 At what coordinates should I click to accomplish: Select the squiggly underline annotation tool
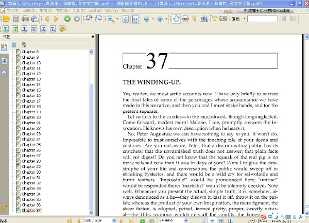24,29
